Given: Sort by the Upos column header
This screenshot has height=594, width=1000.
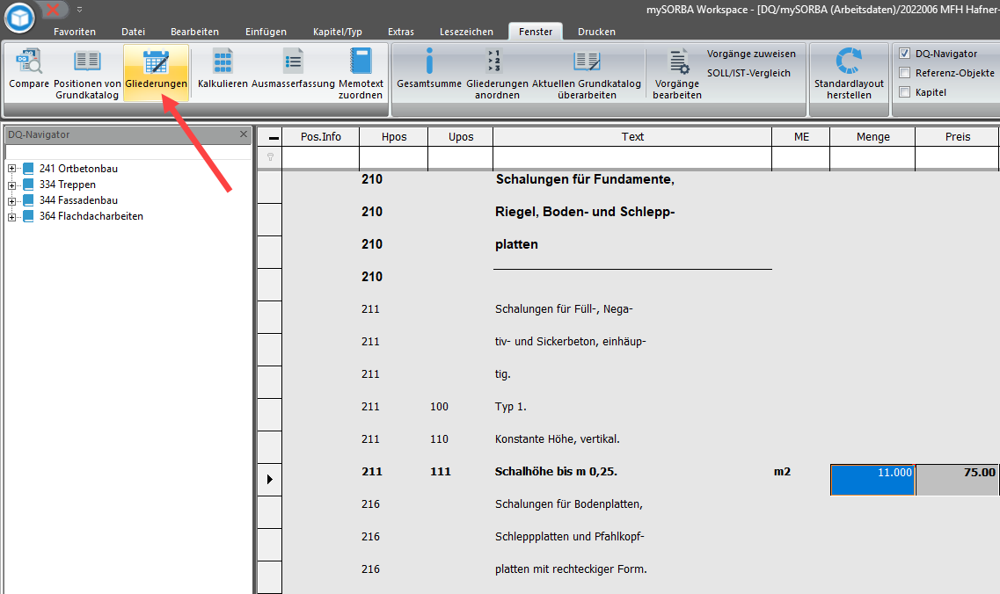Looking at the screenshot, I should [x=461, y=137].
